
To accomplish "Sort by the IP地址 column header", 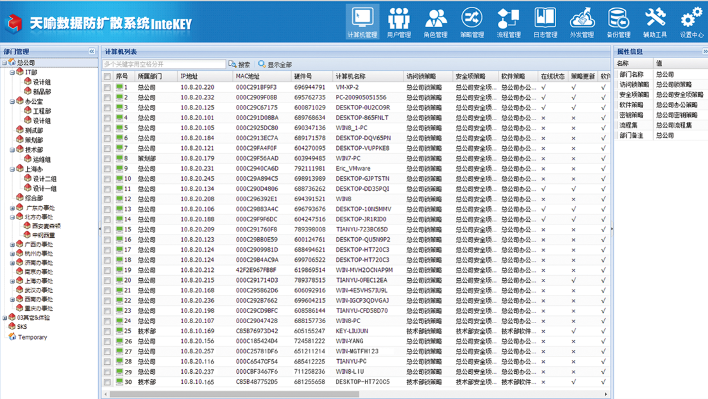I will tap(189, 77).
